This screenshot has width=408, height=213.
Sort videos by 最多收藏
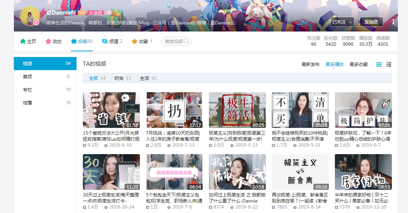[358, 64]
